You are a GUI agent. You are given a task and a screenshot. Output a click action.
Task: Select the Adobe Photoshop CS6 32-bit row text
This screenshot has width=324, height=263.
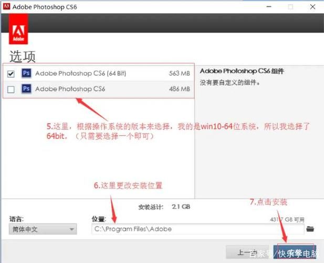[x=70, y=89]
